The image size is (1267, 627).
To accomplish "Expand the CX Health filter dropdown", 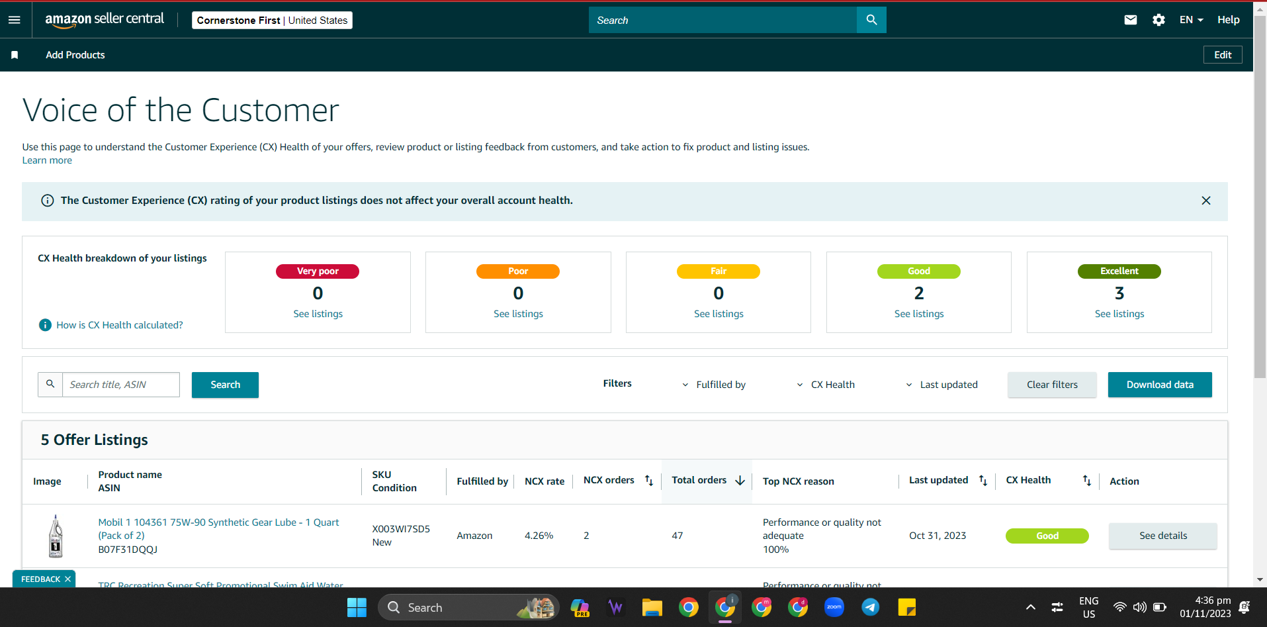I will coord(826,385).
